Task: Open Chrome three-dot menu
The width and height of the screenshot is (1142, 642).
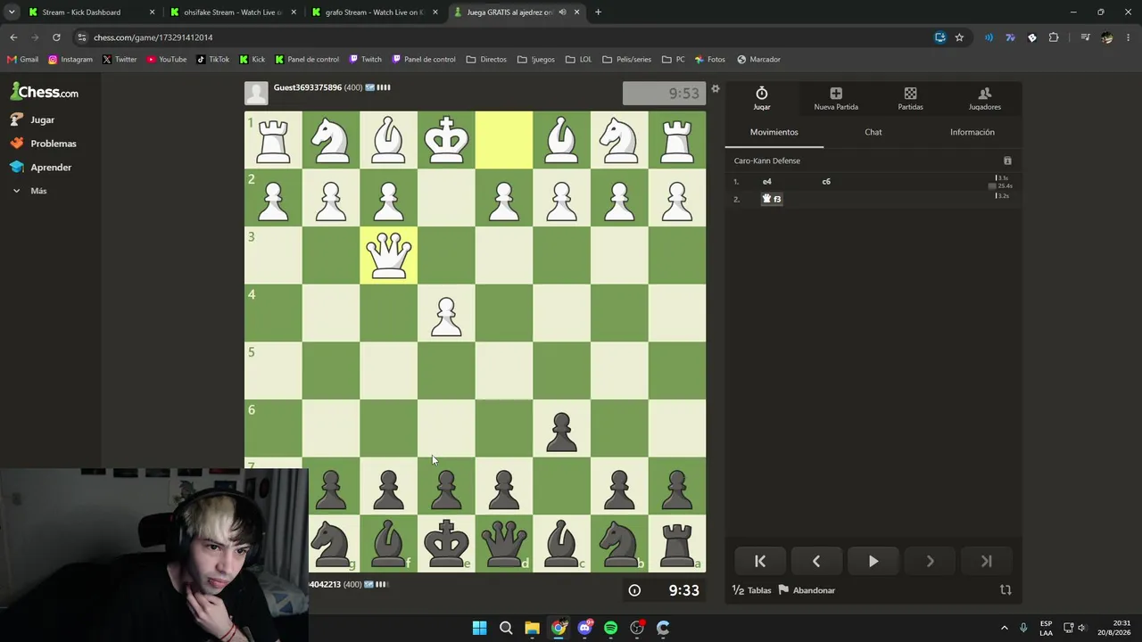Action: click(x=1129, y=37)
